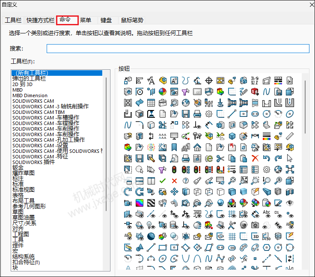315x277 pixels.
Task: Choose 弹出的工具栏 category
Action: coord(29,79)
